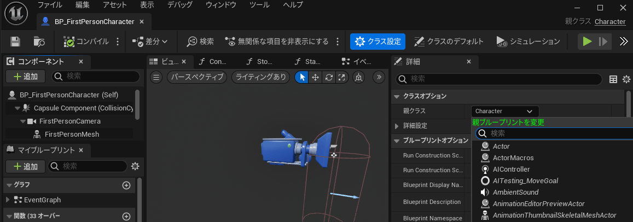The image size is (633, 222).
Task: Open クラスのデフォルト class defaults
Action: coord(449,41)
